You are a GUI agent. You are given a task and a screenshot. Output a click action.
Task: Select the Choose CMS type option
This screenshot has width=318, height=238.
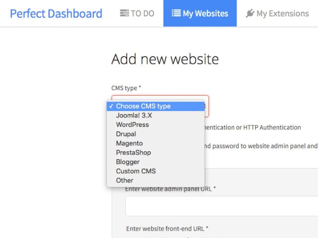(x=156, y=106)
